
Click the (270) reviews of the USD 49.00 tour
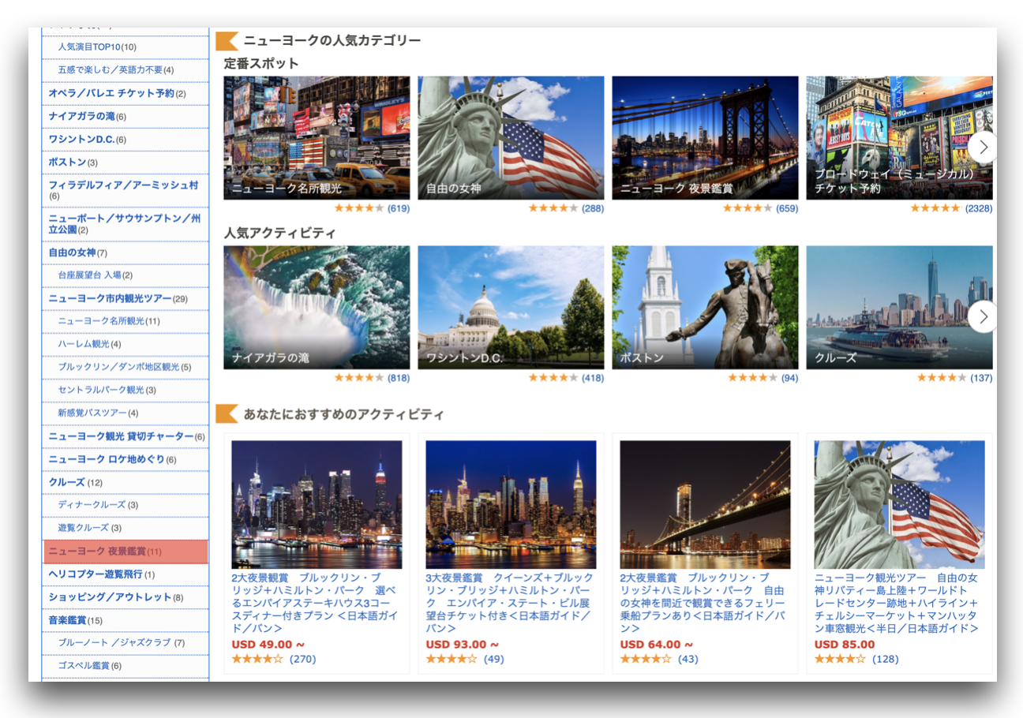[302, 659]
